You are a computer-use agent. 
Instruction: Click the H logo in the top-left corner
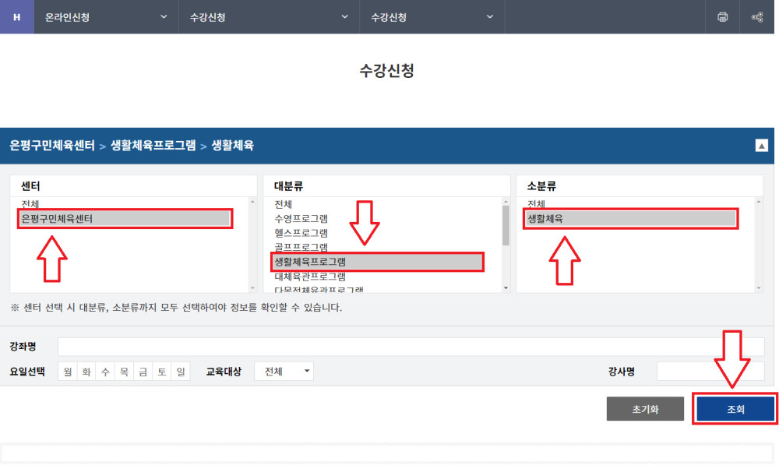[x=16, y=16]
